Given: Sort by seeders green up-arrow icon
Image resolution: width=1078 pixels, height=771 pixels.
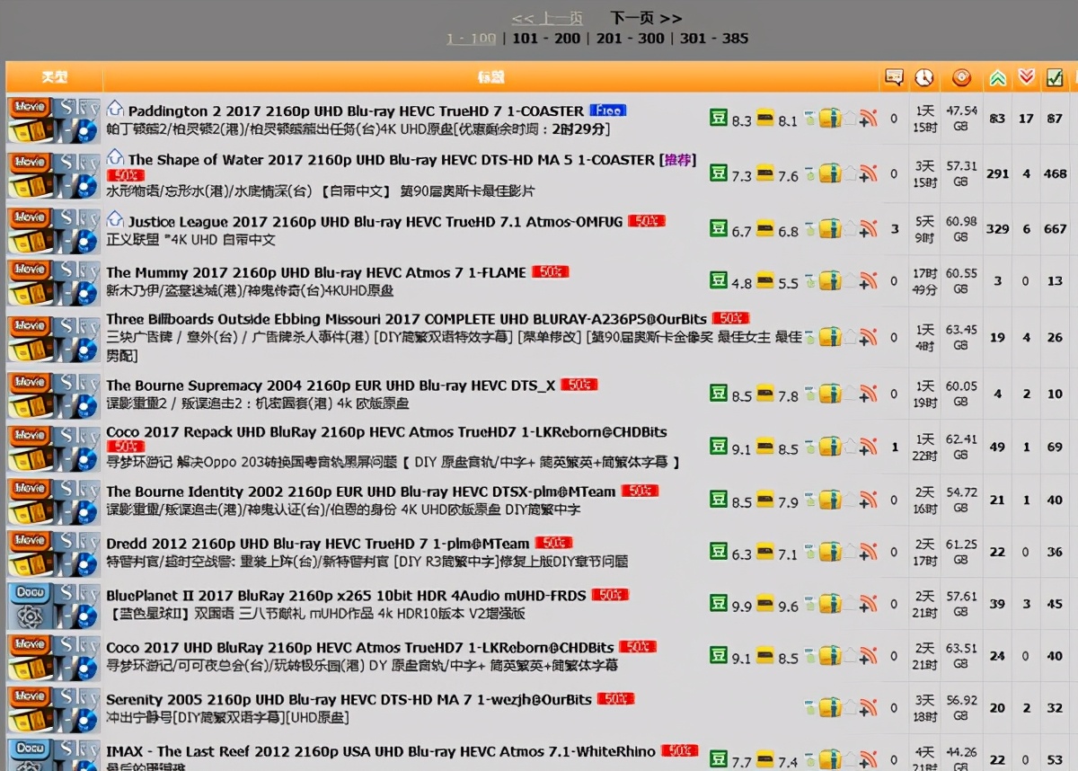Looking at the screenshot, I should coord(997,78).
